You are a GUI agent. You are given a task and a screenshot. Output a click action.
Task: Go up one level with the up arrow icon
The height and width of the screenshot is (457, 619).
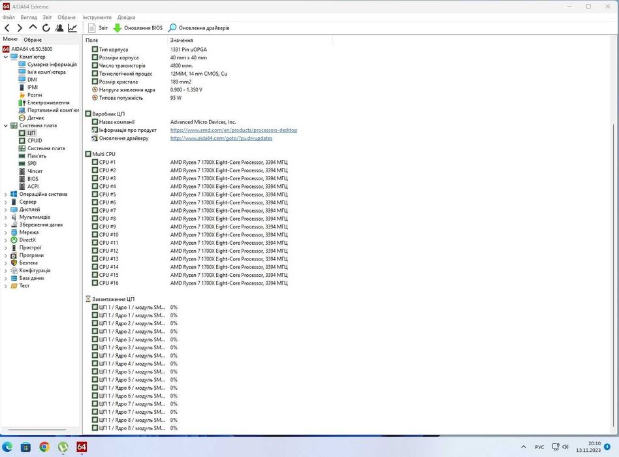click(33, 28)
